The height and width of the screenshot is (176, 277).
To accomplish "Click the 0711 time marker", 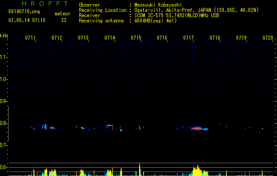I will (x=30, y=37).
